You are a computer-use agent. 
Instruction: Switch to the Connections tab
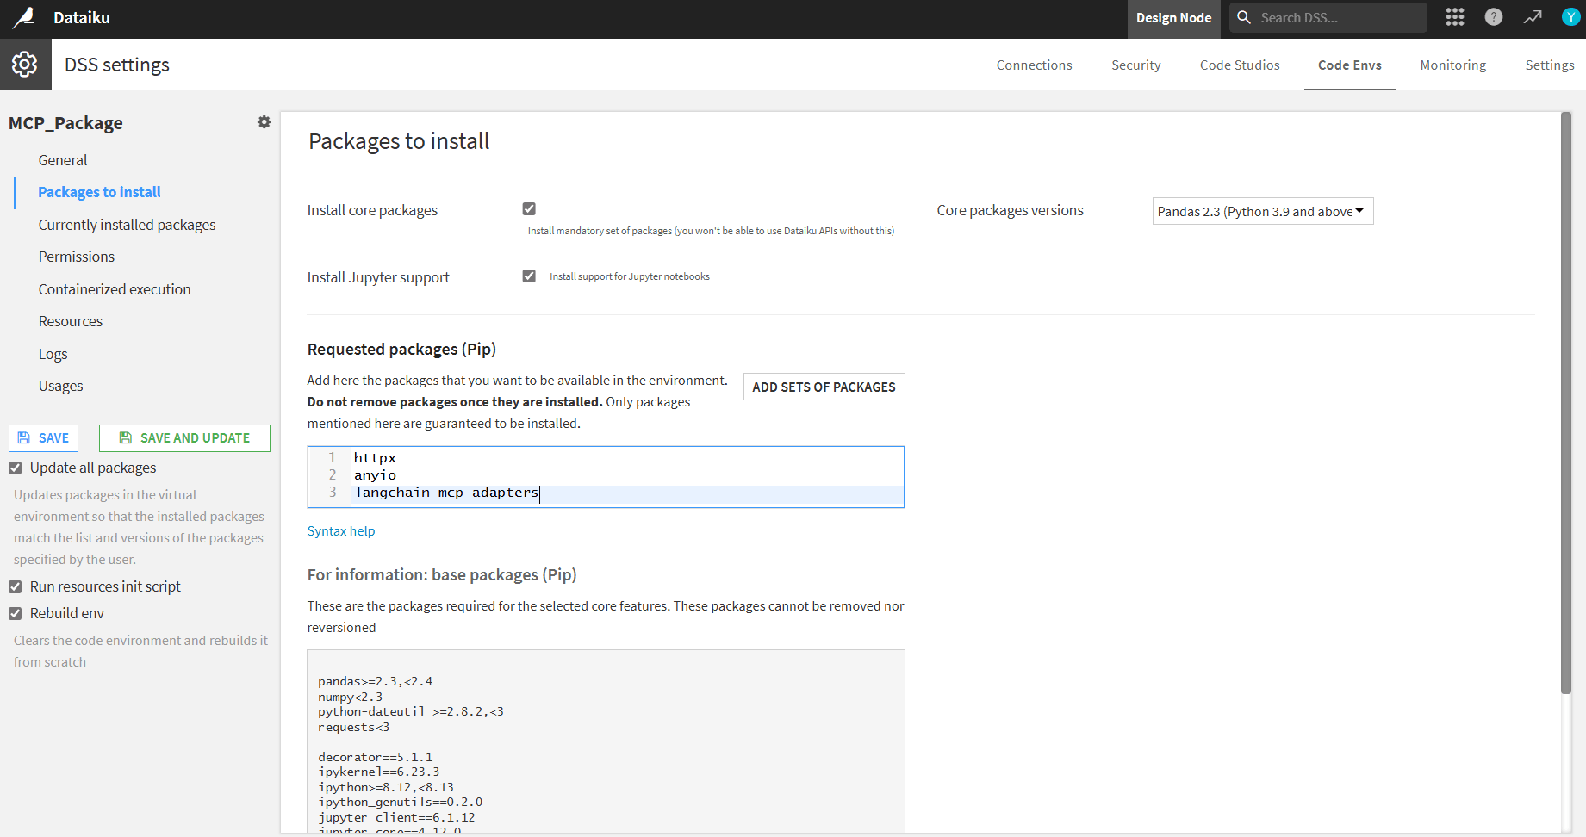[x=1034, y=65]
